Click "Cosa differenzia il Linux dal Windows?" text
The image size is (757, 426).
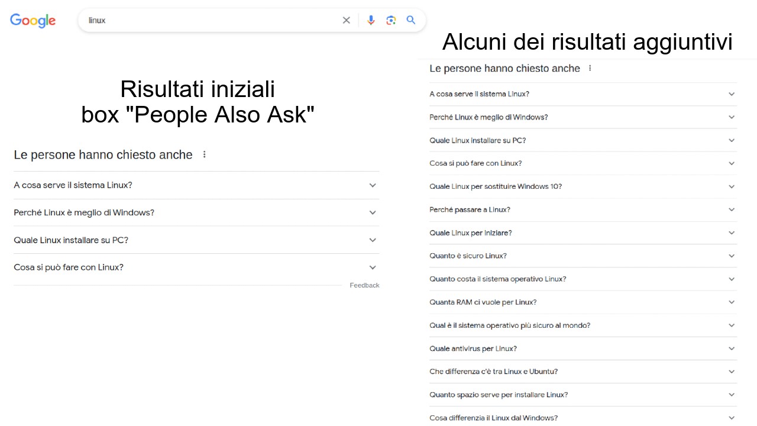[494, 417]
